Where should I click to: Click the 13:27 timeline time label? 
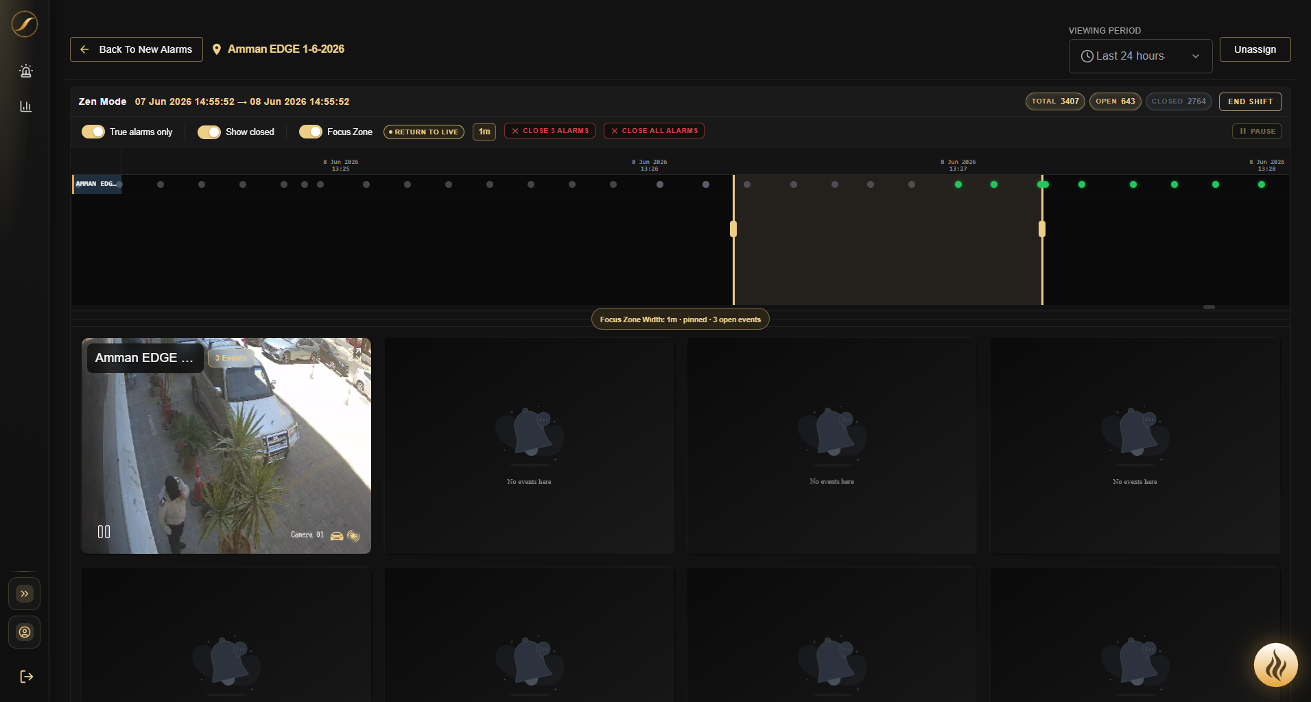pos(958,165)
